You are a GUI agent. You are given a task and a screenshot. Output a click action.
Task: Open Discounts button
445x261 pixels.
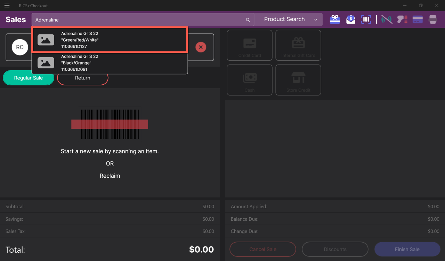point(335,249)
